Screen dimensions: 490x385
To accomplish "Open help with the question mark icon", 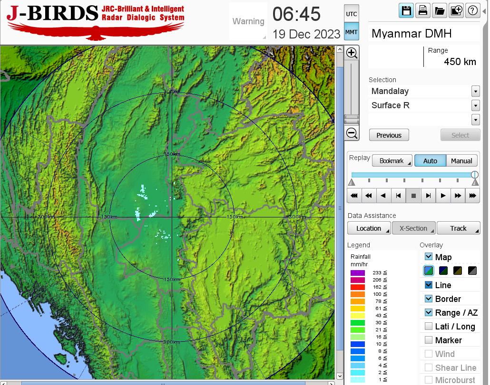I will pyautogui.click(x=472, y=11).
